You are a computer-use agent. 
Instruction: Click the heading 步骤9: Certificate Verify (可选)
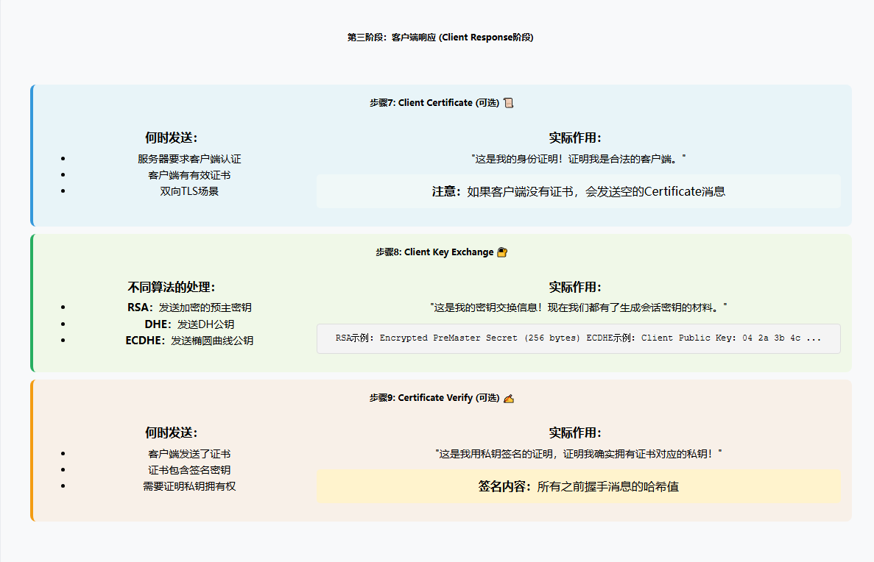pos(434,398)
